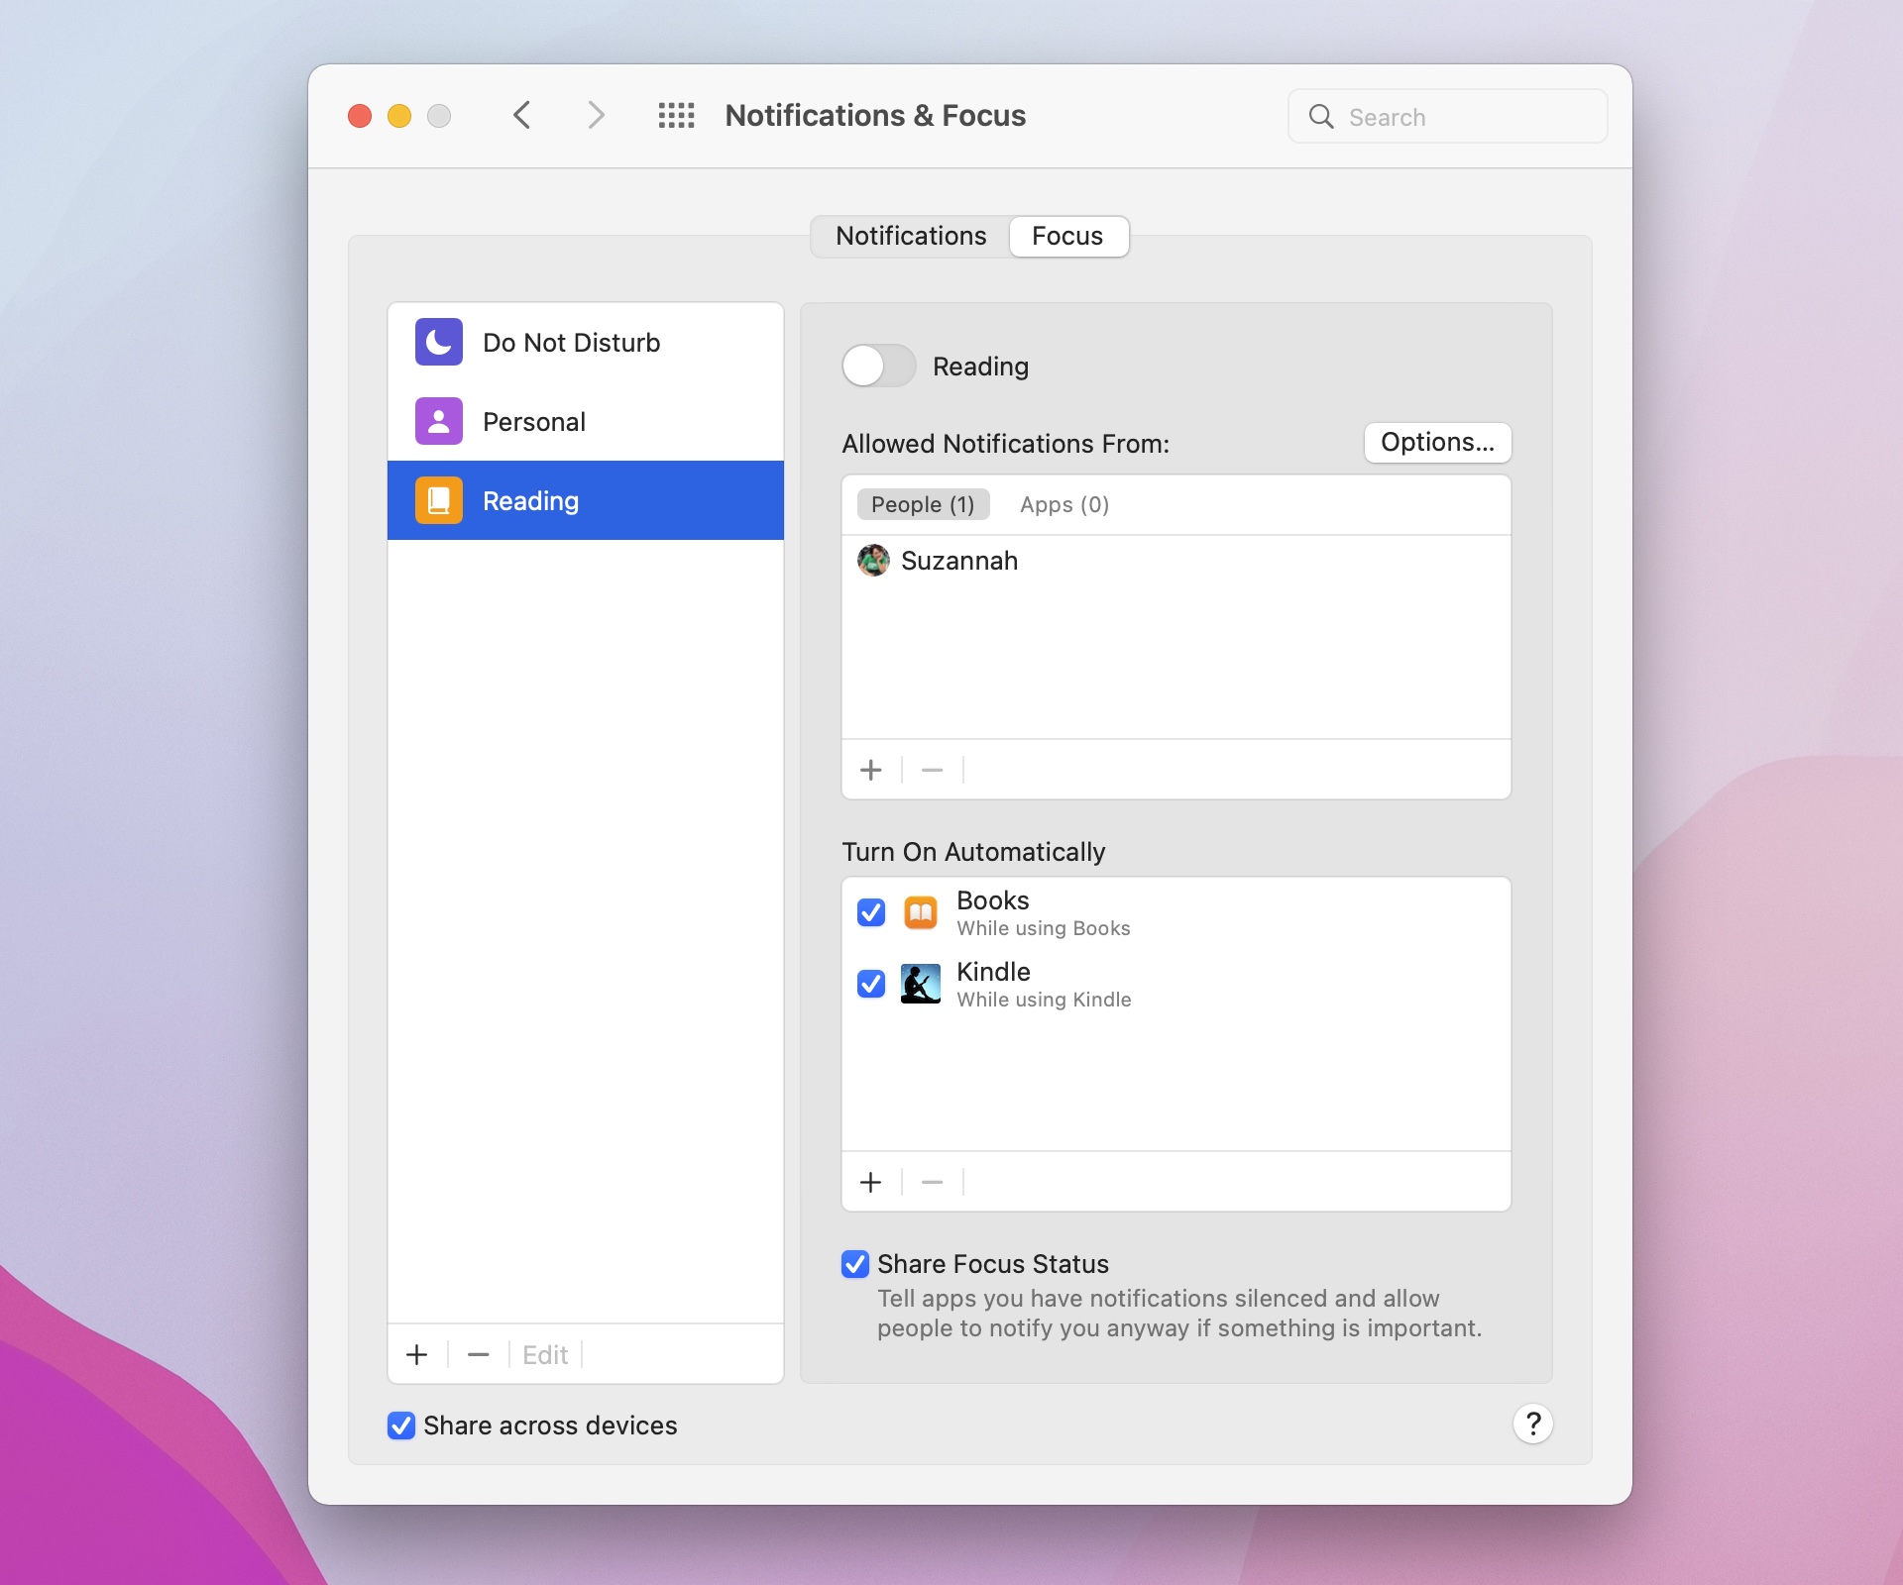The height and width of the screenshot is (1585, 1903).
Task: Add an automation with plus button
Action: coord(871,1182)
